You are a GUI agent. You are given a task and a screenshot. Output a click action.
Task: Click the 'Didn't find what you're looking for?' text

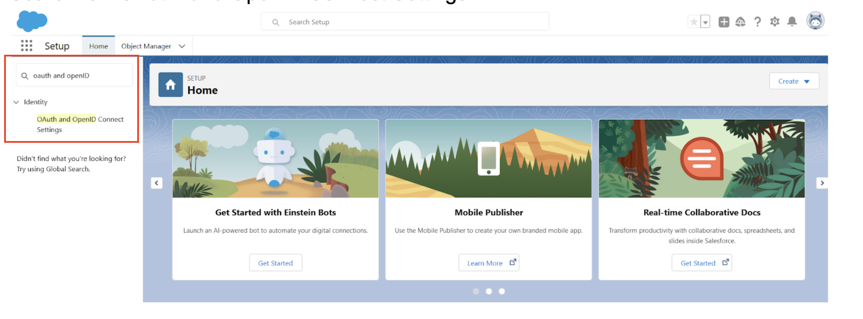(71, 158)
